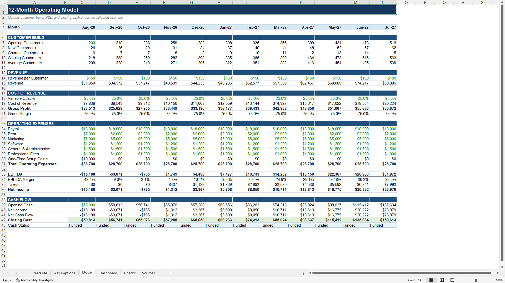Select column N header

(383, 2)
